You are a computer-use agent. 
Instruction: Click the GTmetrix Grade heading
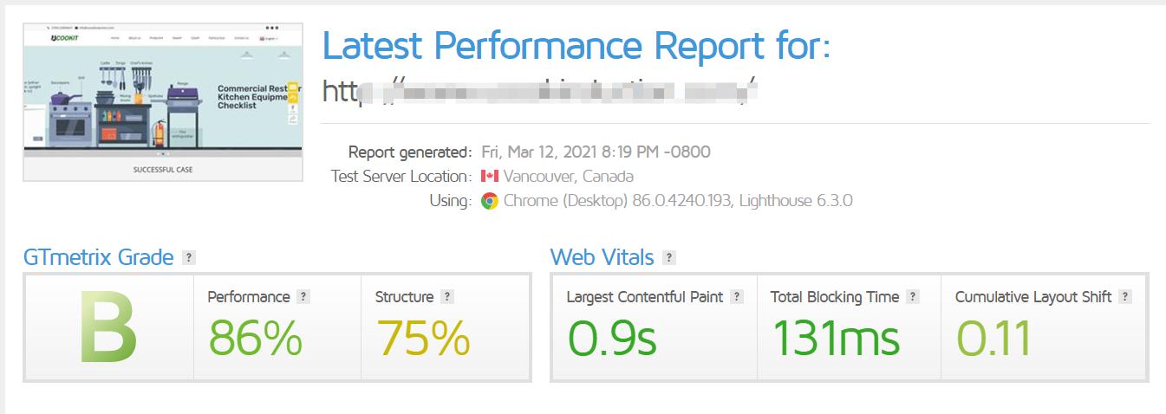tap(99, 257)
